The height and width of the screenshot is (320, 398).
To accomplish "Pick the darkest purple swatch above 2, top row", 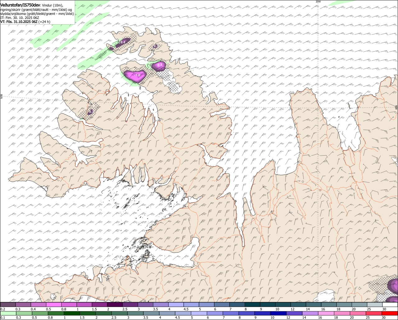I will 115,305.
